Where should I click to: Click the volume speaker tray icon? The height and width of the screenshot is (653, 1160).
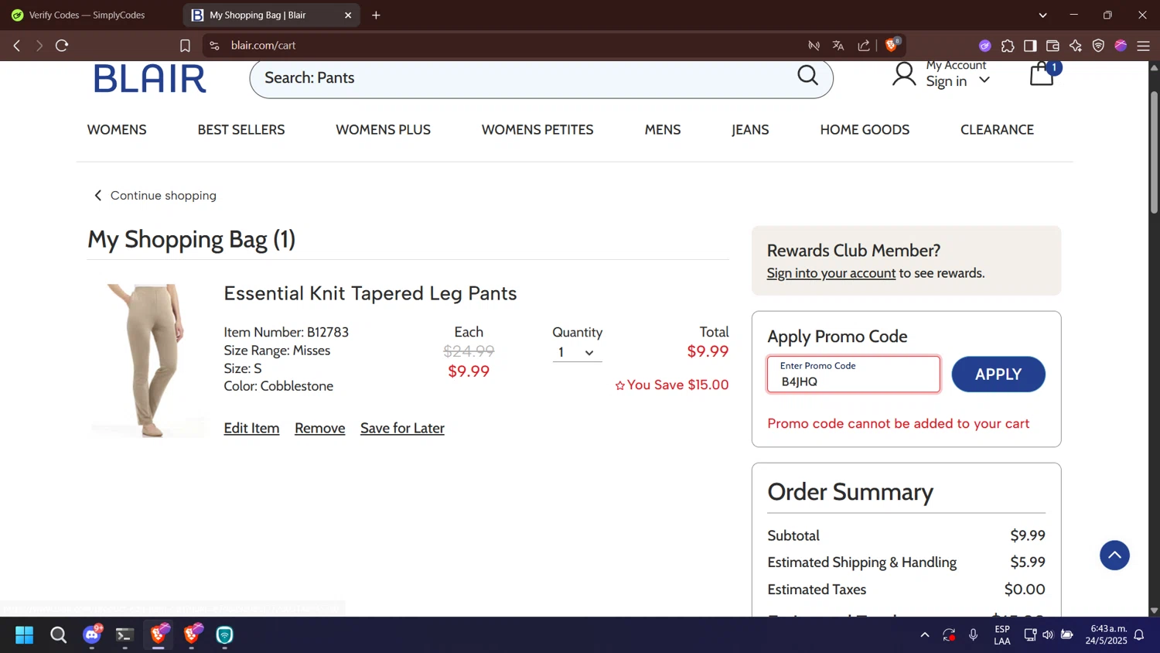click(1048, 635)
